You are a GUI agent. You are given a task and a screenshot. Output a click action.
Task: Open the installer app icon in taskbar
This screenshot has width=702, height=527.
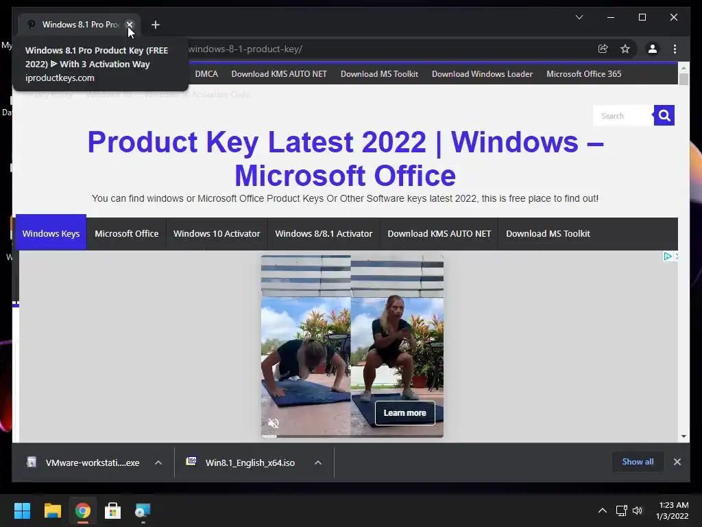143,511
